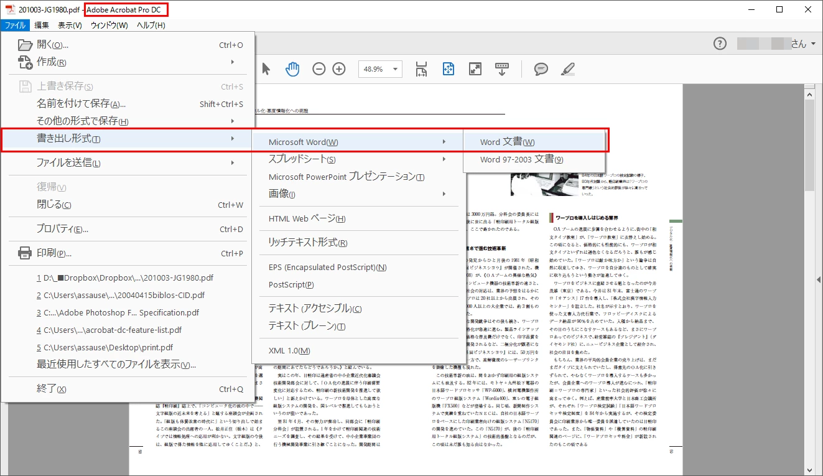Expand ファイルを送信(L) submenu

[x=128, y=163]
